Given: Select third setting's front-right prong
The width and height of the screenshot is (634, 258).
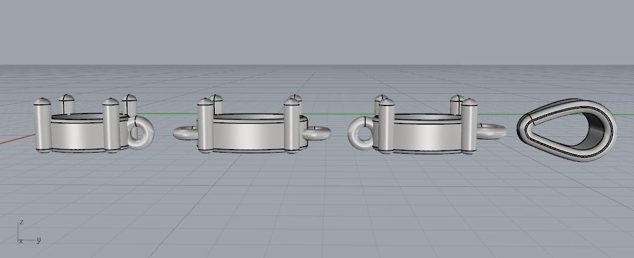Looking at the screenshot, I should (x=469, y=126).
